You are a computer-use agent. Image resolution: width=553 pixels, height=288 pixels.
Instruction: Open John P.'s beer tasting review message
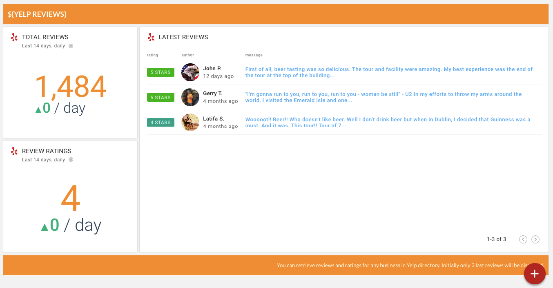click(389, 72)
